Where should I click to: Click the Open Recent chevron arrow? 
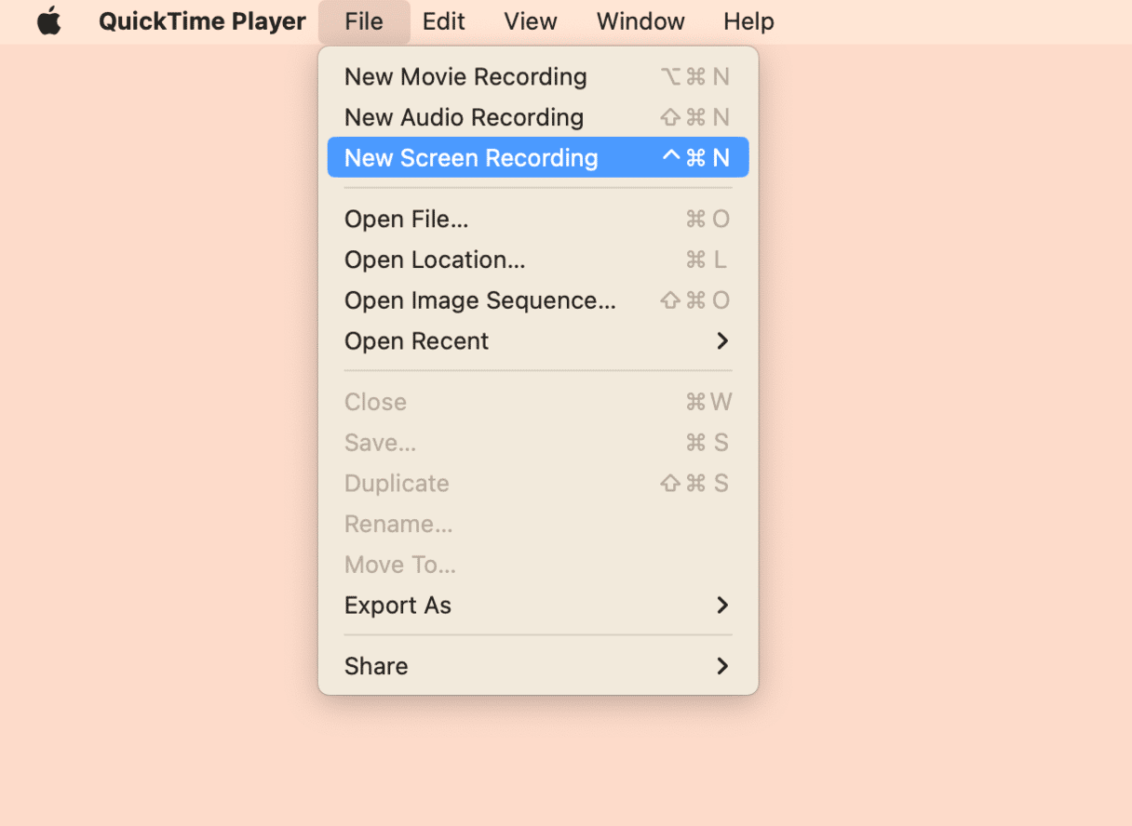coord(721,341)
